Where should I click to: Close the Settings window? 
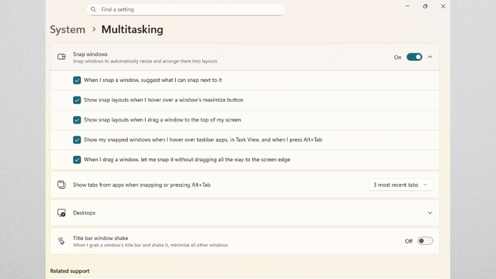click(443, 6)
